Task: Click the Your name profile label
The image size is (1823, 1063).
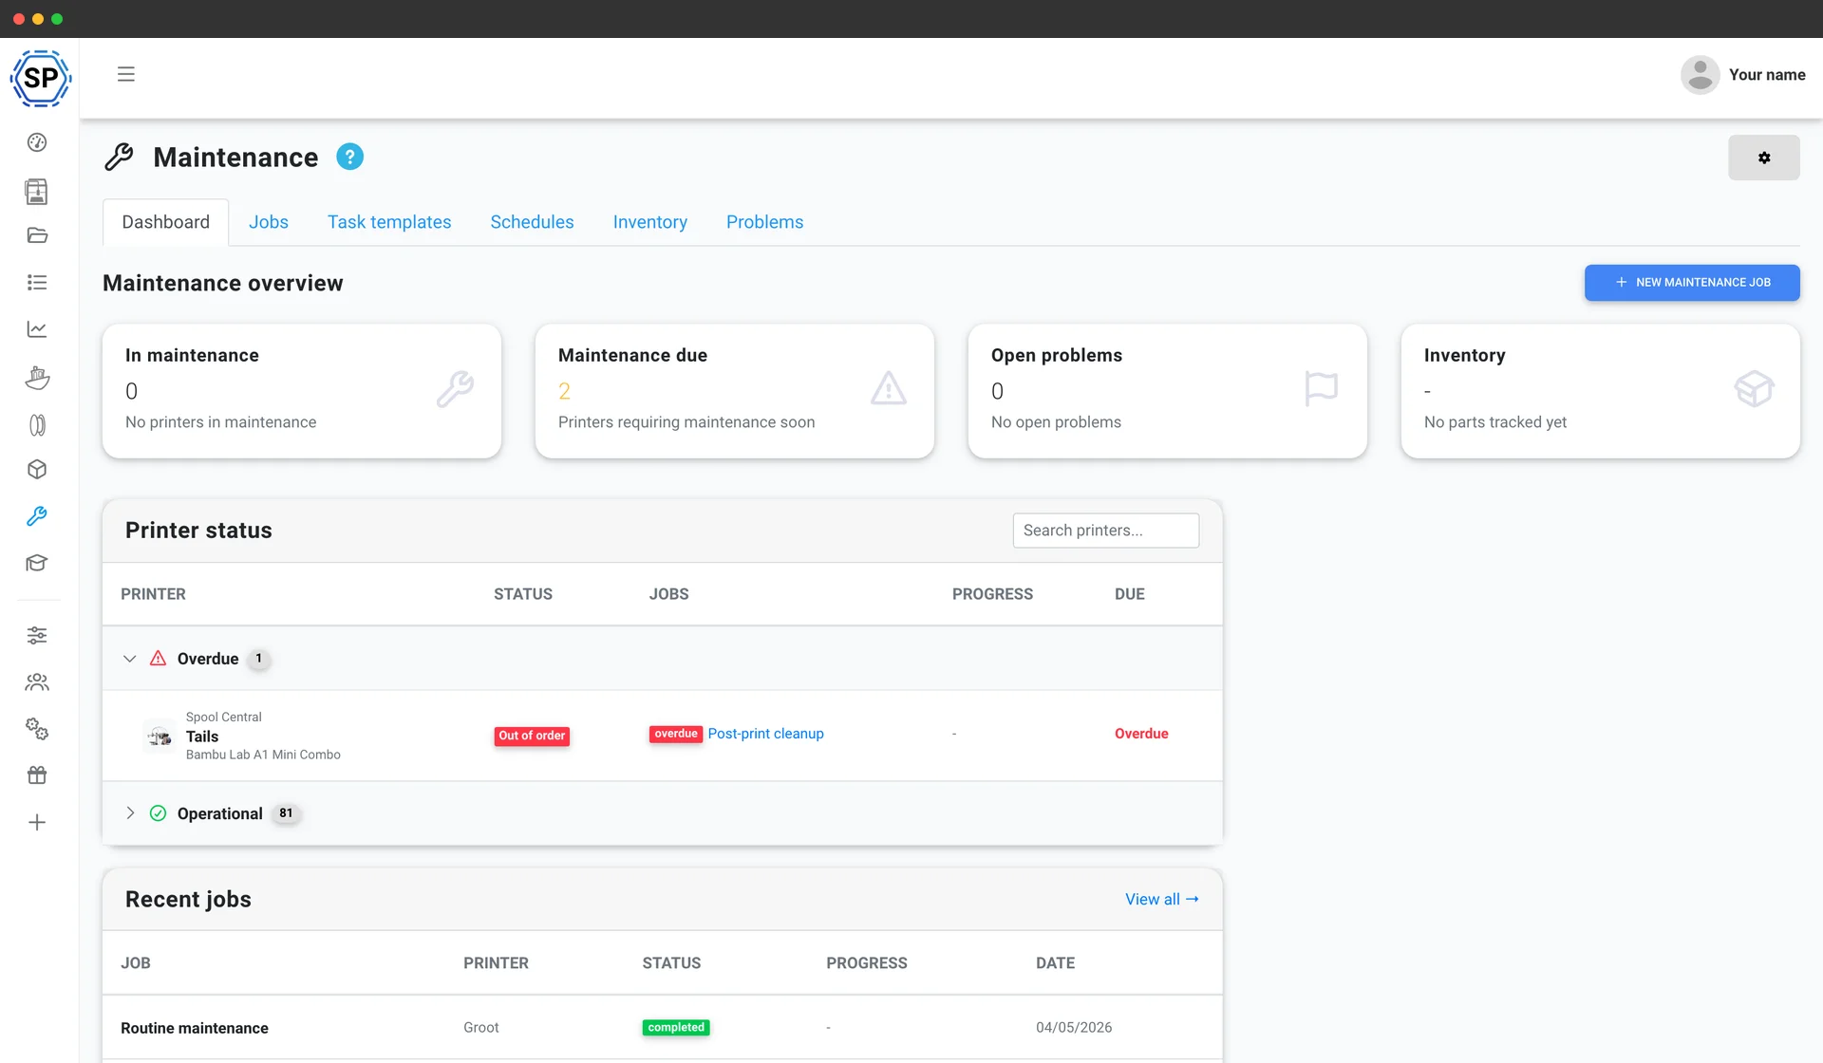Action: [1767, 75]
